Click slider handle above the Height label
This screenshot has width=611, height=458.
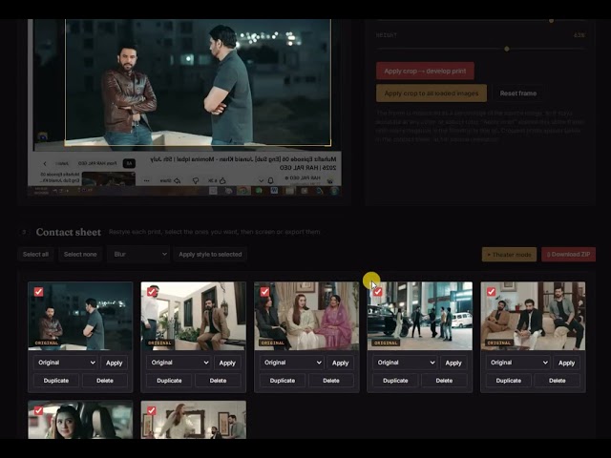tap(551, 21)
